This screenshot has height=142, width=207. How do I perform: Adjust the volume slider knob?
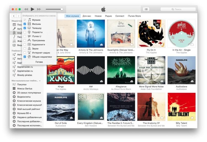point(62,9)
